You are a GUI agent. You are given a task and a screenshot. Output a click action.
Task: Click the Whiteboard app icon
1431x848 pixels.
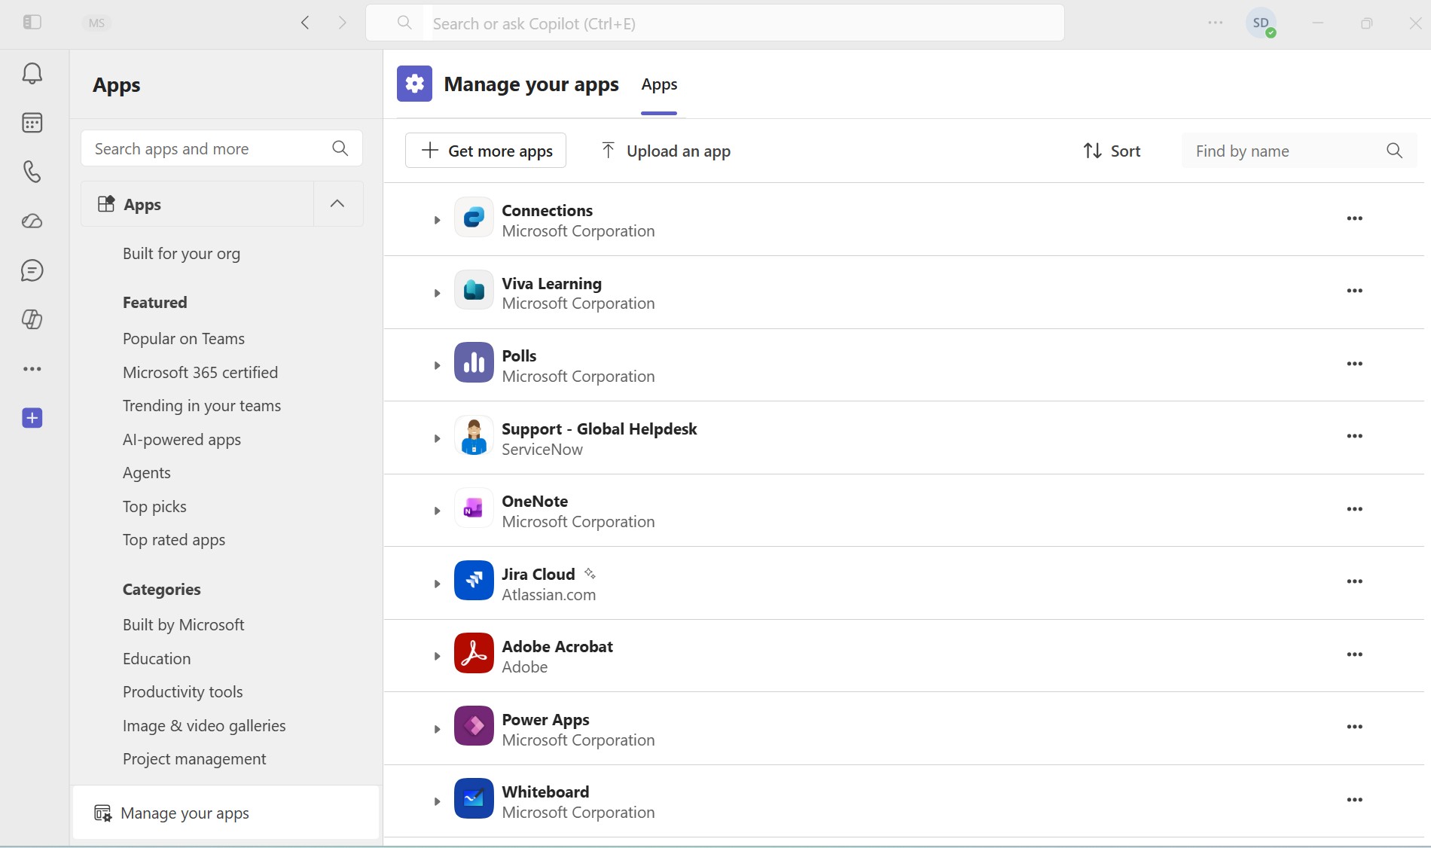click(474, 799)
